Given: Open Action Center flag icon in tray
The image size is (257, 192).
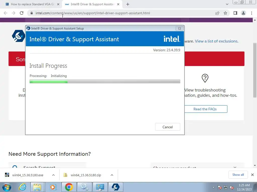Looking at the screenshot, I should (x=220, y=187).
